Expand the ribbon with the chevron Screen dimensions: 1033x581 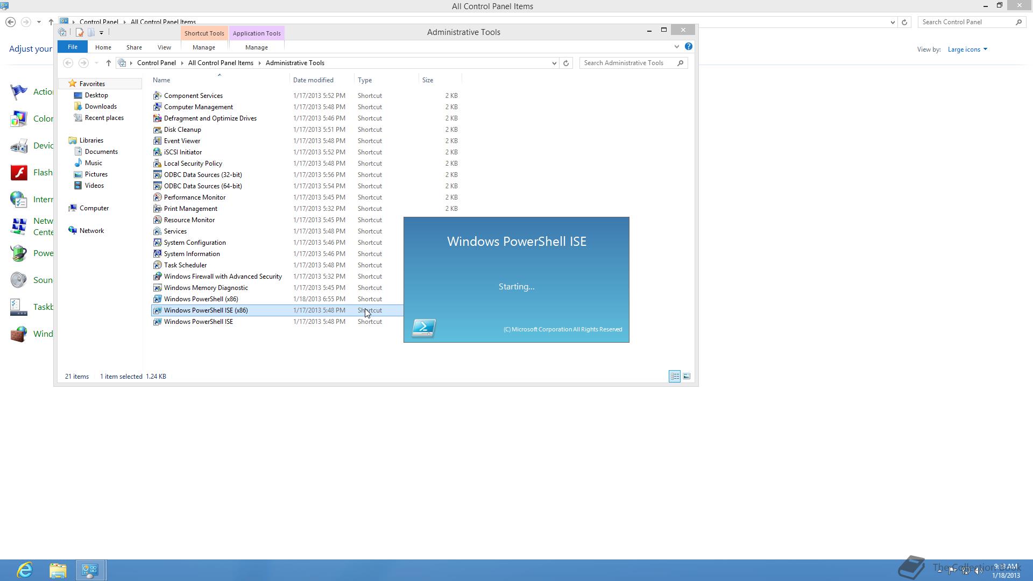click(x=676, y=47)
